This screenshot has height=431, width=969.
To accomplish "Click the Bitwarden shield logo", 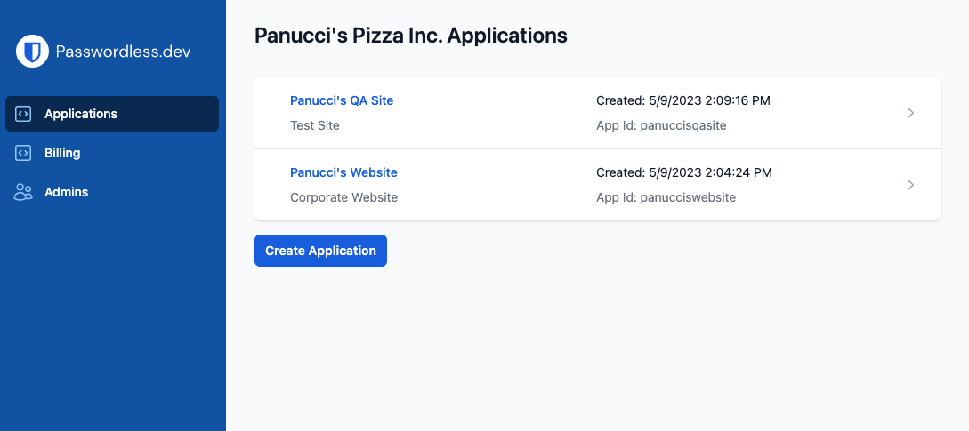I will pyautogui.click(x=32, y=52).
